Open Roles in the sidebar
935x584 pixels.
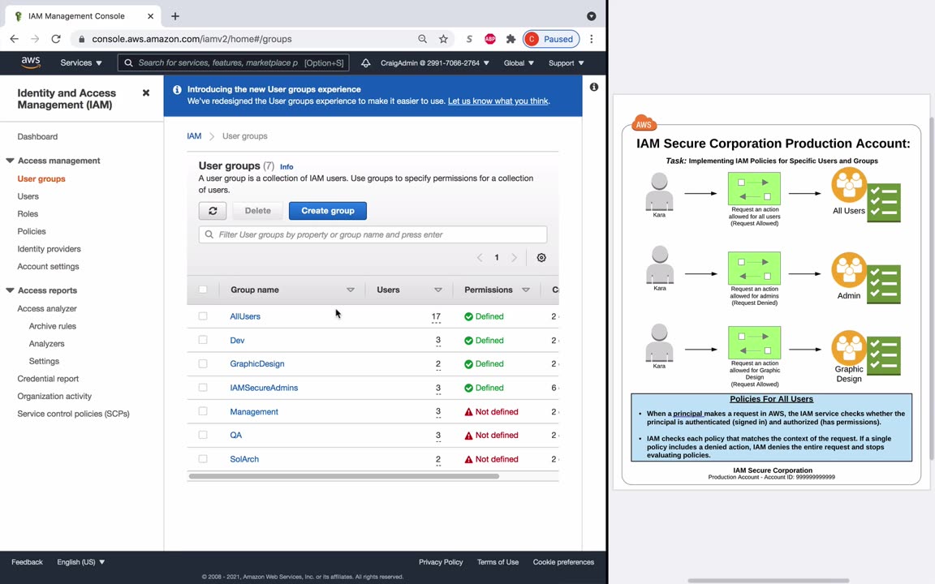click(28, 213)
